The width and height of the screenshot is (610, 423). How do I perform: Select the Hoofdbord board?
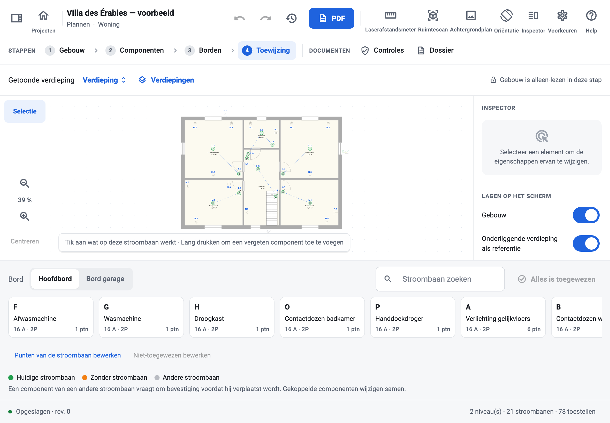(55, 279)
